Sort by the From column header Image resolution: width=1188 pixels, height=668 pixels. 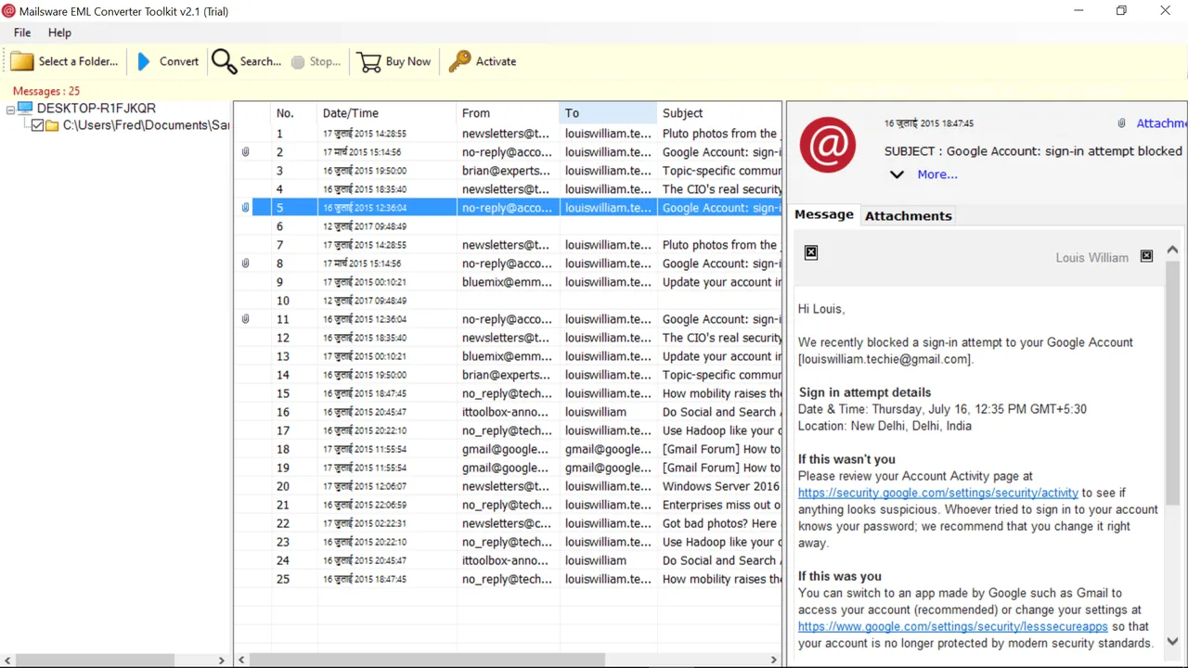[508, 113]
